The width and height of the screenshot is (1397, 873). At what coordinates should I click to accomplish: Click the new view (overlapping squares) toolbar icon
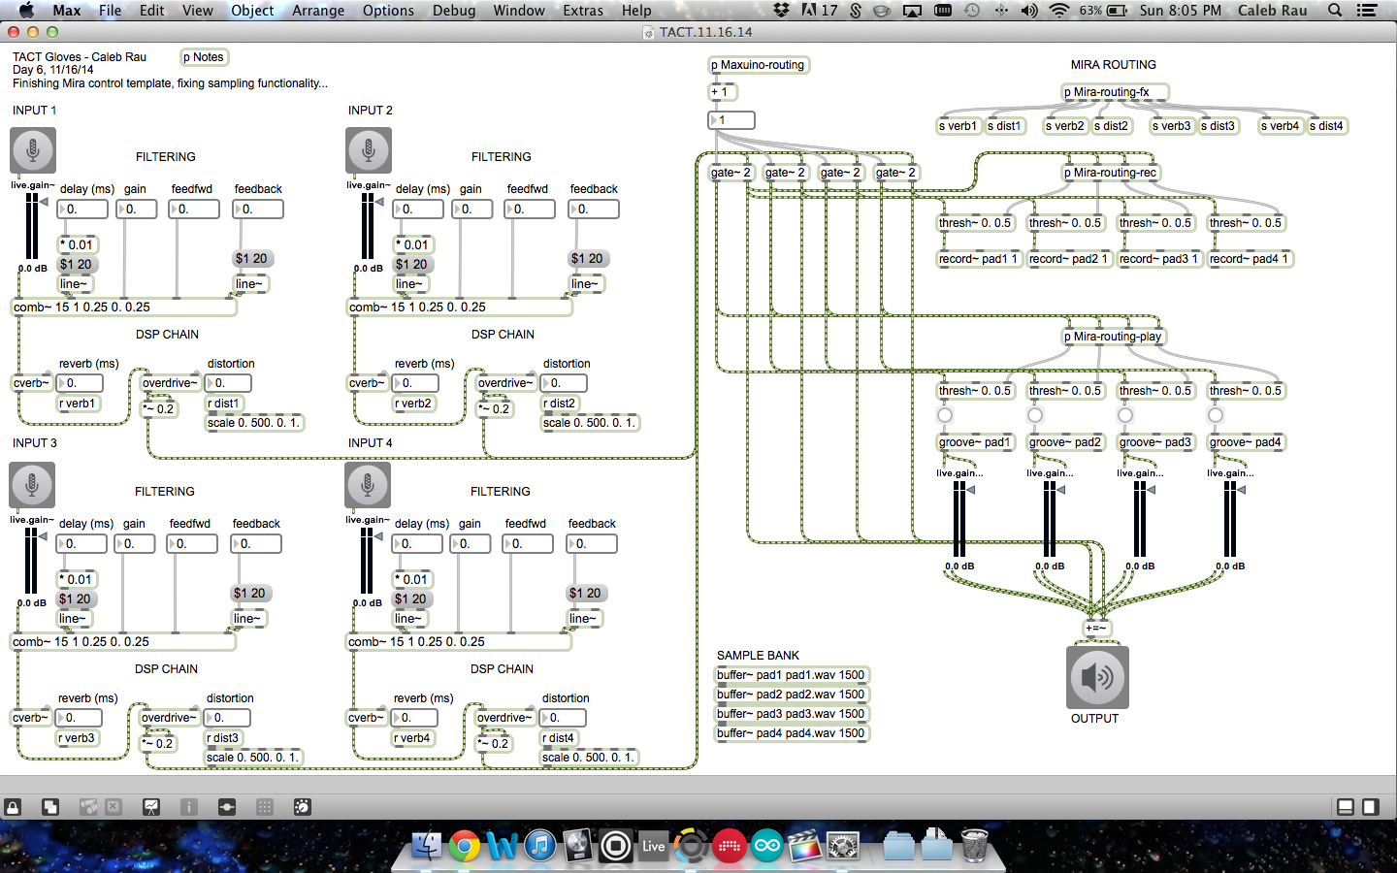point(50,807)
